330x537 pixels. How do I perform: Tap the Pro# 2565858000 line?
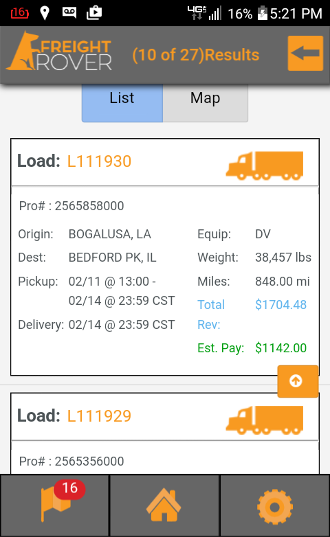point(71,206)
